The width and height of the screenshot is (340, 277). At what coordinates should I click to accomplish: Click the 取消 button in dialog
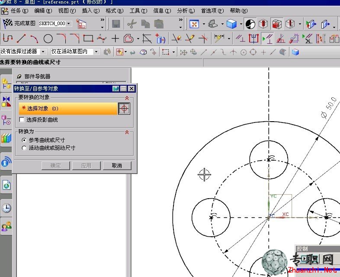[x=117, y=165]
